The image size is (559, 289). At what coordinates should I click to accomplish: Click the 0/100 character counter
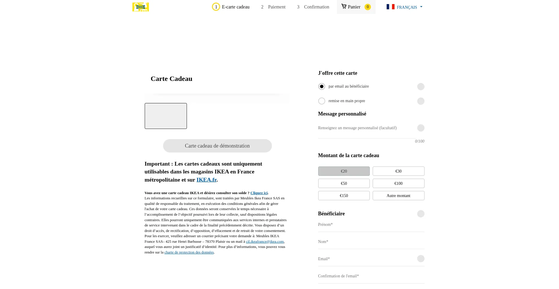coord(420,141)
